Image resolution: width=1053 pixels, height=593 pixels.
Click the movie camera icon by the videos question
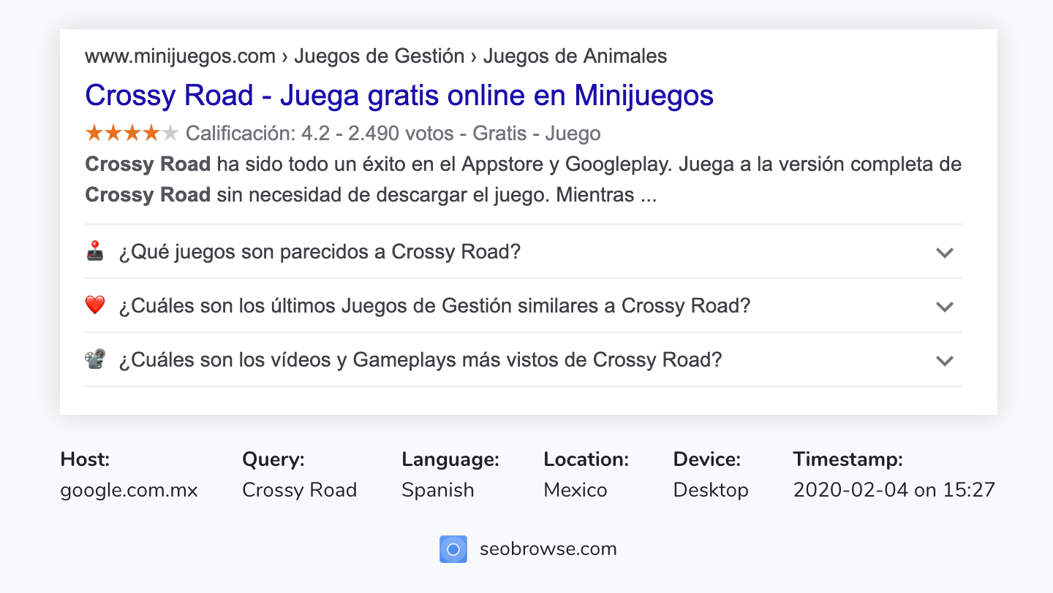click(x=96, y=359)
